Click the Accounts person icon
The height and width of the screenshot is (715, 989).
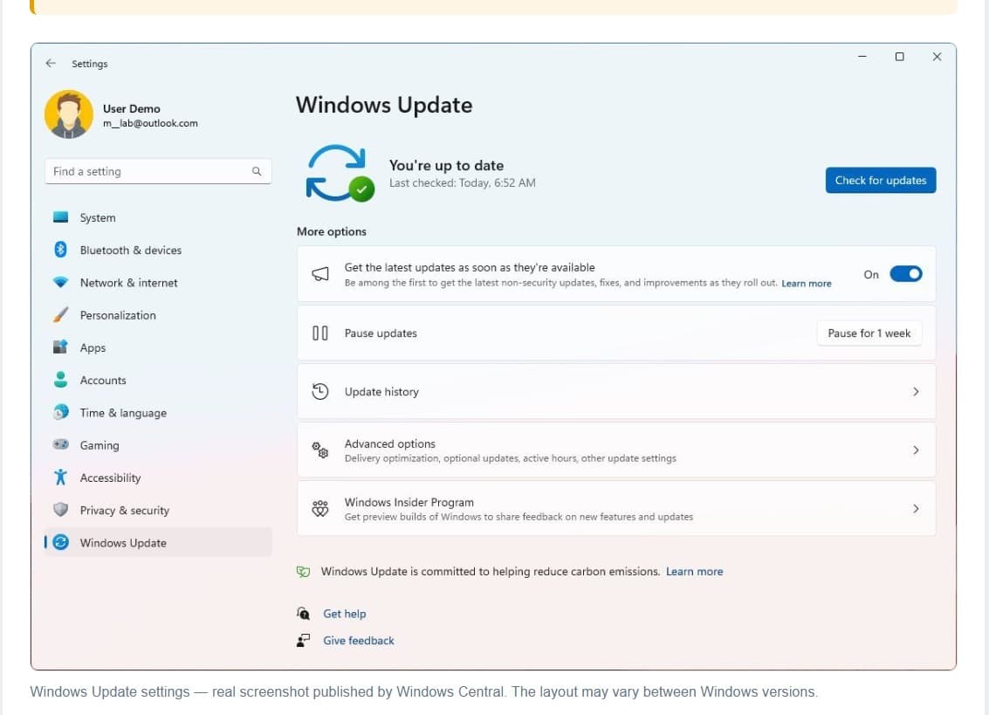click(60, 379)
